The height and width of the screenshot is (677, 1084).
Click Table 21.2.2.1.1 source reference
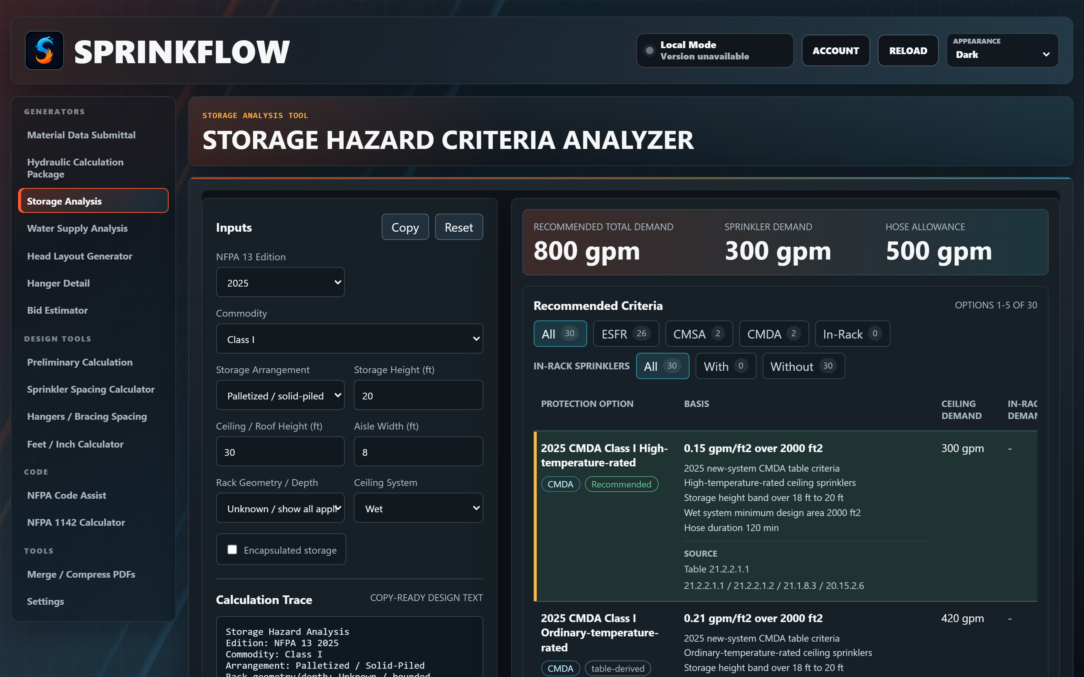click(x=716, y=569)
